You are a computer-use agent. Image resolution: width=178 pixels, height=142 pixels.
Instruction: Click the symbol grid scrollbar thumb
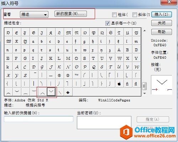(x=144, y=86)
